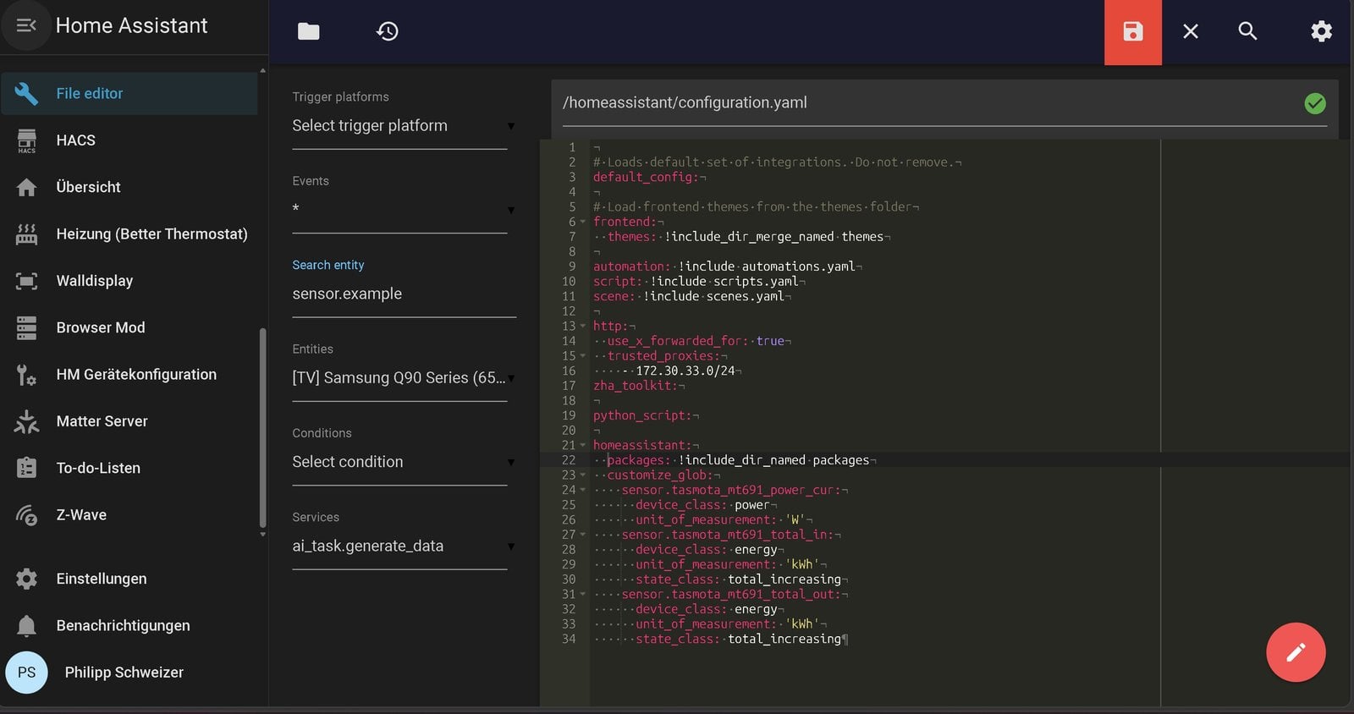Click the sidebar vertical scrollbar
Image resolution: width=1354 pixels, height=714 pixels.
point(262,427)
